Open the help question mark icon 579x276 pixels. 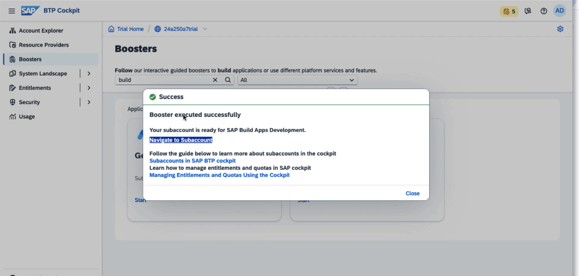(544, 11)
